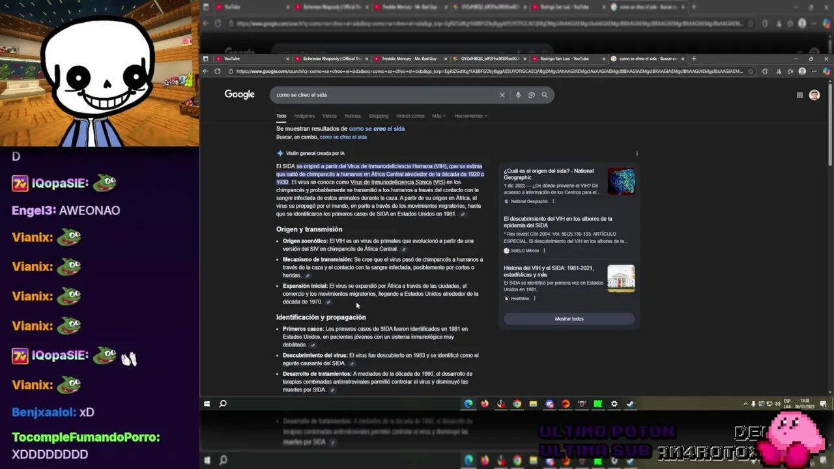The image size is (834, 469).
Task: Reload the Google results page
Action: pos(218,71)
